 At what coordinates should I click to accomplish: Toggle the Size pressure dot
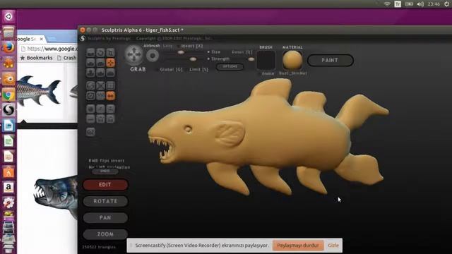[208, 52]
